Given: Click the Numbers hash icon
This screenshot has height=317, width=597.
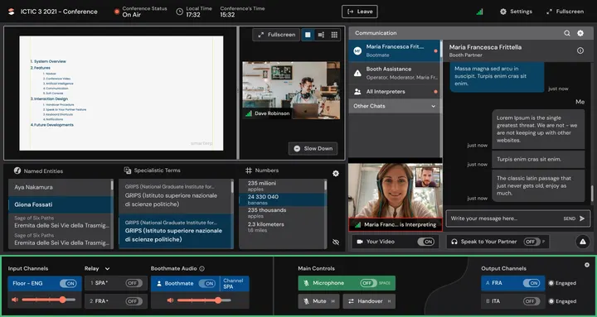Looking at the screenshot, I should click(249, 171).
